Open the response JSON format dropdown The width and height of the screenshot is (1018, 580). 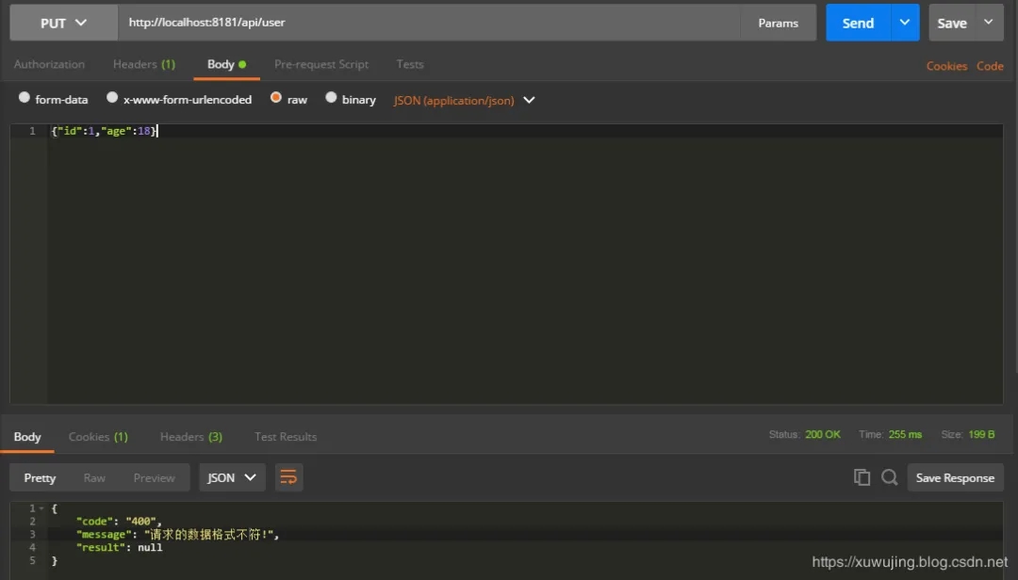click(232, 477)
